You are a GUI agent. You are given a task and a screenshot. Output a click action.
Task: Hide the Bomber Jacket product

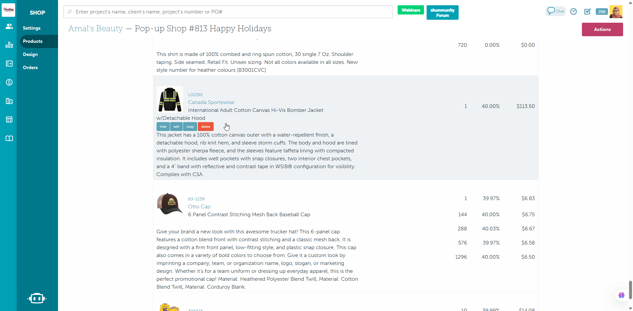[x=163, y=127]
